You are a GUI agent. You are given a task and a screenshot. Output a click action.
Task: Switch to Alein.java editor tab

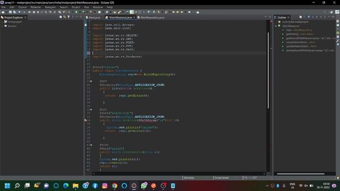93,18
